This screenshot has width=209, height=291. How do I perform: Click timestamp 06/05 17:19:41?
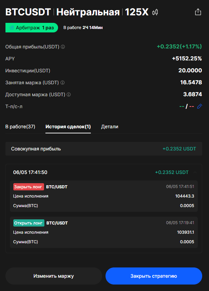coord(180,223)
